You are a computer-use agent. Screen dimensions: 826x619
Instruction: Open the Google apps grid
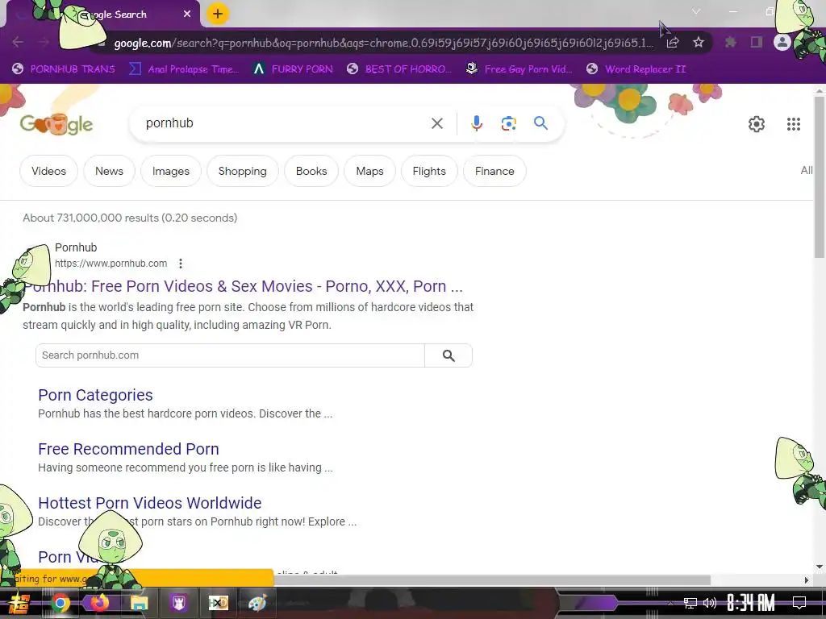pos(794,124)
